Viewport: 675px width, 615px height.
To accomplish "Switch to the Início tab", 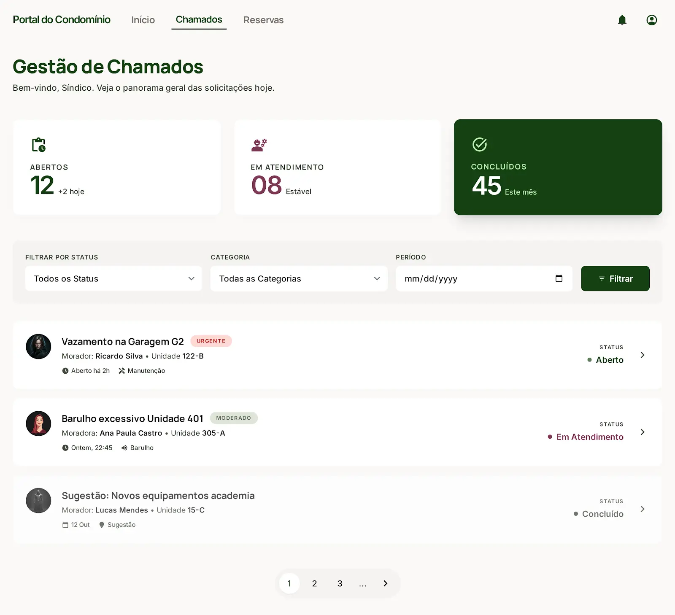I will (143, 20).
